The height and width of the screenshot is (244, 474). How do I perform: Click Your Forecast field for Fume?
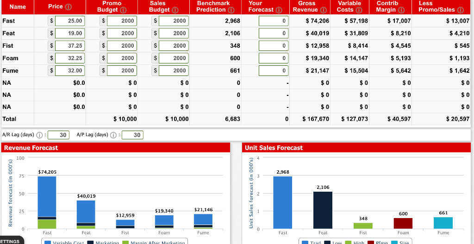coord(274,70)
